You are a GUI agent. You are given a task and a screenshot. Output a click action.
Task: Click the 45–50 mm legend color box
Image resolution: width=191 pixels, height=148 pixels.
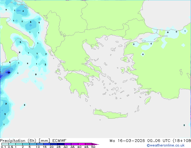coord(89,144)
